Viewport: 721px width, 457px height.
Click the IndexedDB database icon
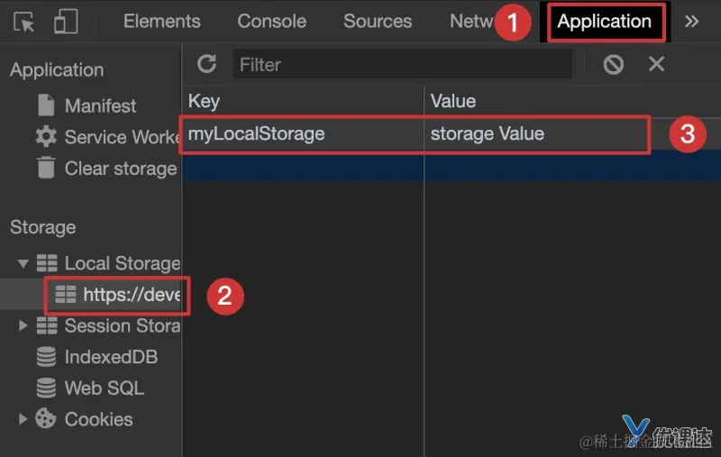pyautogui.click(x=46, y=357)
